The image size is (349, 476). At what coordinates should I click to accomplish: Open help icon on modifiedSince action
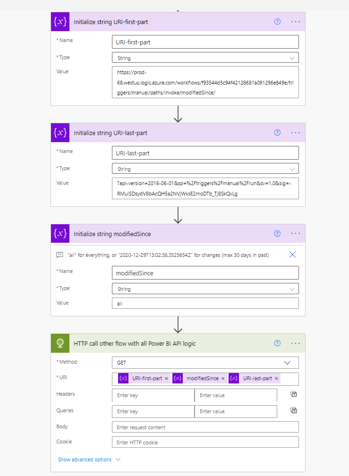pos(277,233)
